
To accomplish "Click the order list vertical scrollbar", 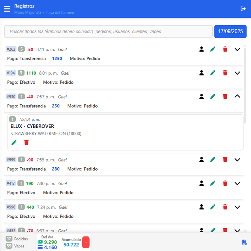I will pos(245,85).
